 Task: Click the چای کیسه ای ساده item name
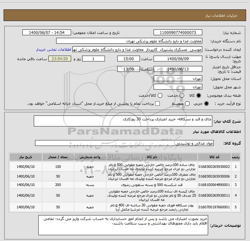tap(152, 195)
